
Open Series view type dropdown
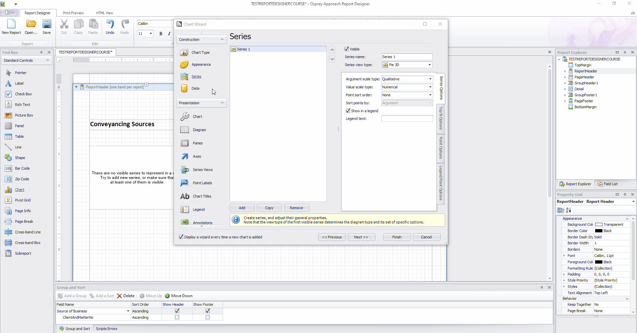[430, 65]
